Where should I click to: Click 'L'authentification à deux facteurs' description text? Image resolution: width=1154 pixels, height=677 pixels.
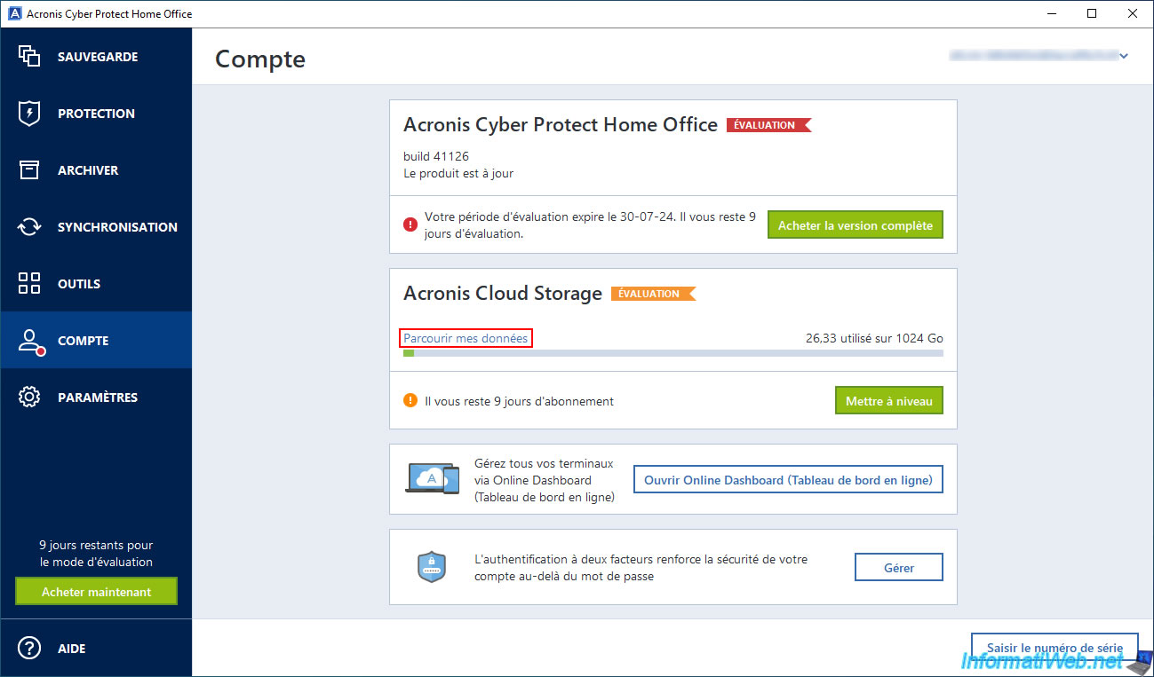[x=641, y=568]
